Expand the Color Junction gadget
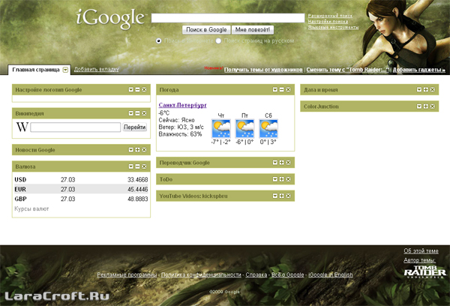 [x=425, y=106]
